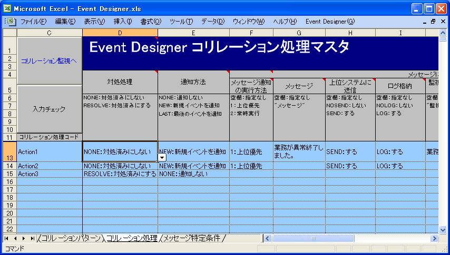Click the Event Designer コリレーション処理マスタ title

(x=219, y=47)
